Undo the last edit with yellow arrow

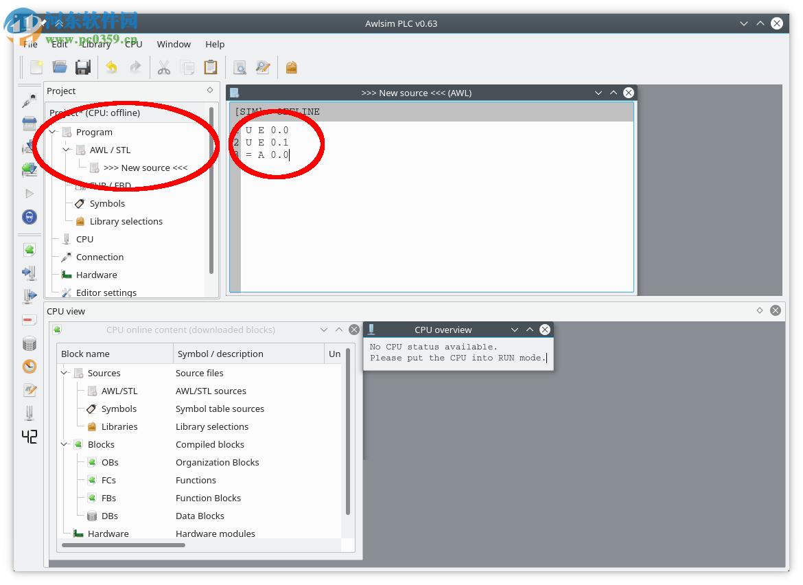coord(111,67)
